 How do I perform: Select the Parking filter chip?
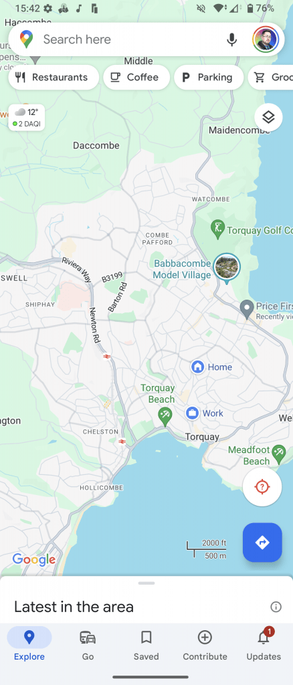(209, 78)
